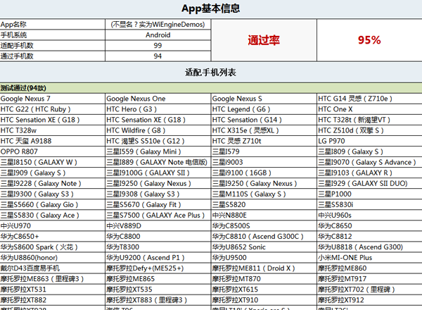Select the '小米MI-ONE Plus' cell
Image resolution: width=422 pixels, height=310 pixels.
coord(369,258)
